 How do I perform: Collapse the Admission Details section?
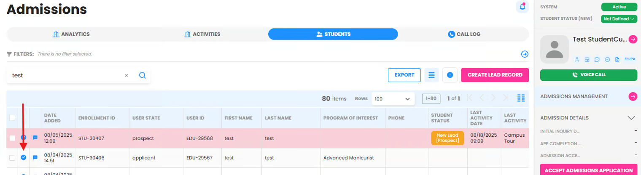coord(631,118)
